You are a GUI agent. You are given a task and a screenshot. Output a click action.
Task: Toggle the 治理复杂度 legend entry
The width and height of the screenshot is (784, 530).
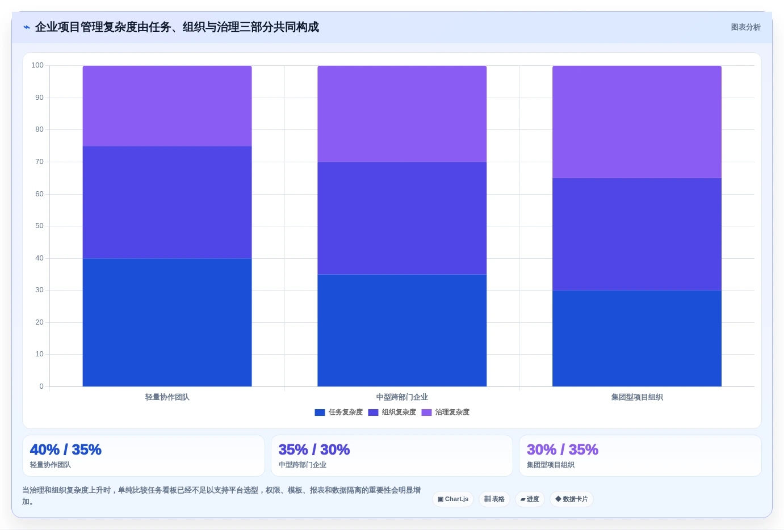click(x=445, y=413)
